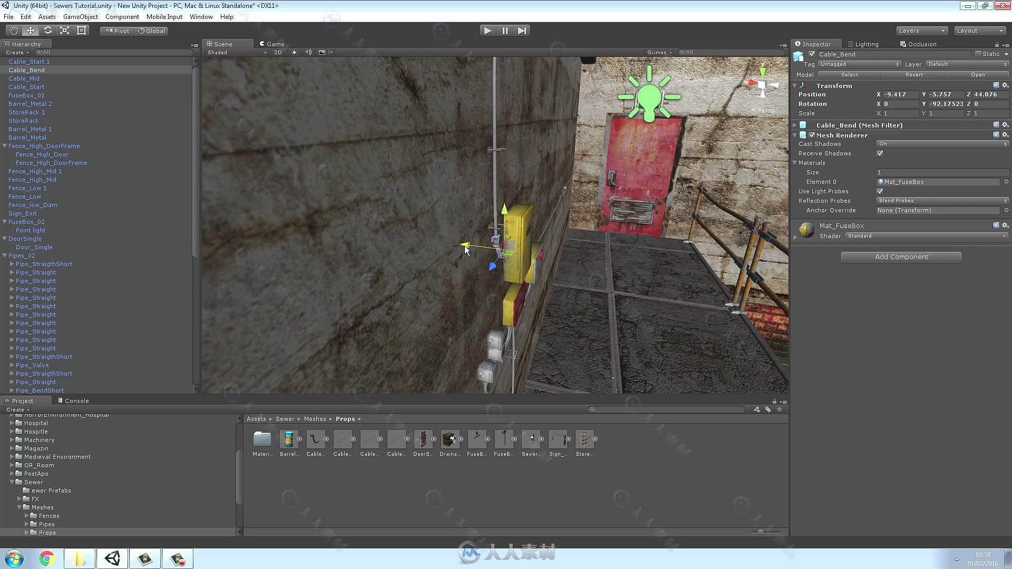Expand the Pipes_02 hierarchy item
The height and width of the screenshot is (569, 1012).
coord(5,256)
